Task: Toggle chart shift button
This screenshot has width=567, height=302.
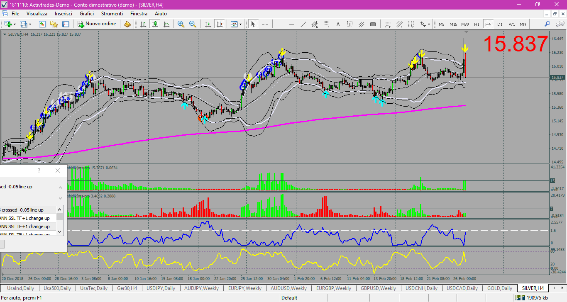Action: point(220,24)
